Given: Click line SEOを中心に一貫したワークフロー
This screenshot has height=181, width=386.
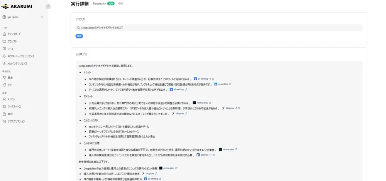Looking at the screenshot, I should pos(119,127).
